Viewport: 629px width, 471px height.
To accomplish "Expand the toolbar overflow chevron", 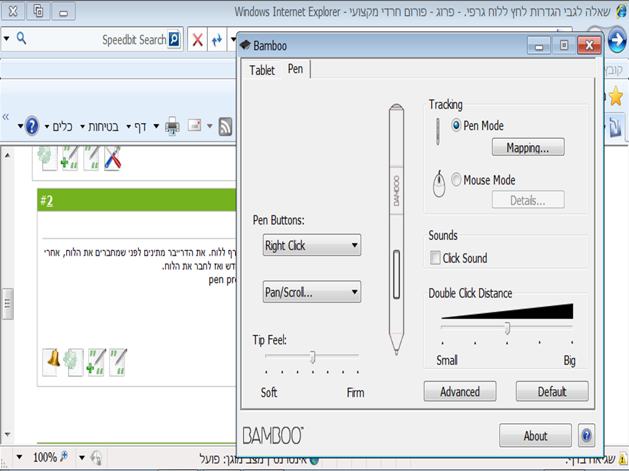I will (x=6, y=117).
